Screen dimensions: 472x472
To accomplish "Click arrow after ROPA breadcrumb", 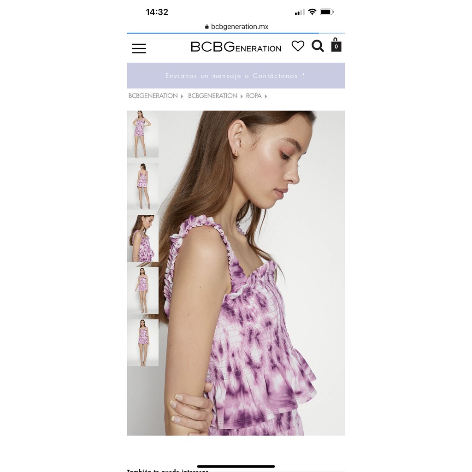I will (266, 96).
